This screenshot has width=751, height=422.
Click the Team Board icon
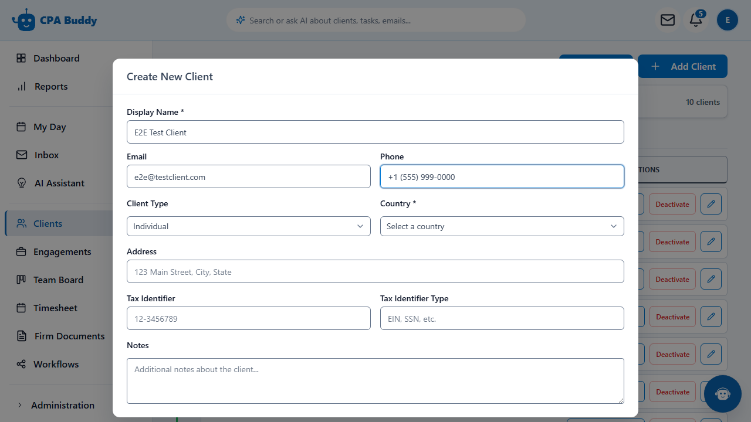(21, 280)
